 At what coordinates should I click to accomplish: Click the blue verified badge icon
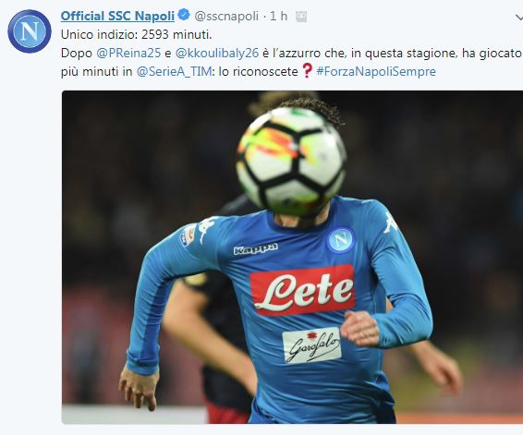point(184,15)
